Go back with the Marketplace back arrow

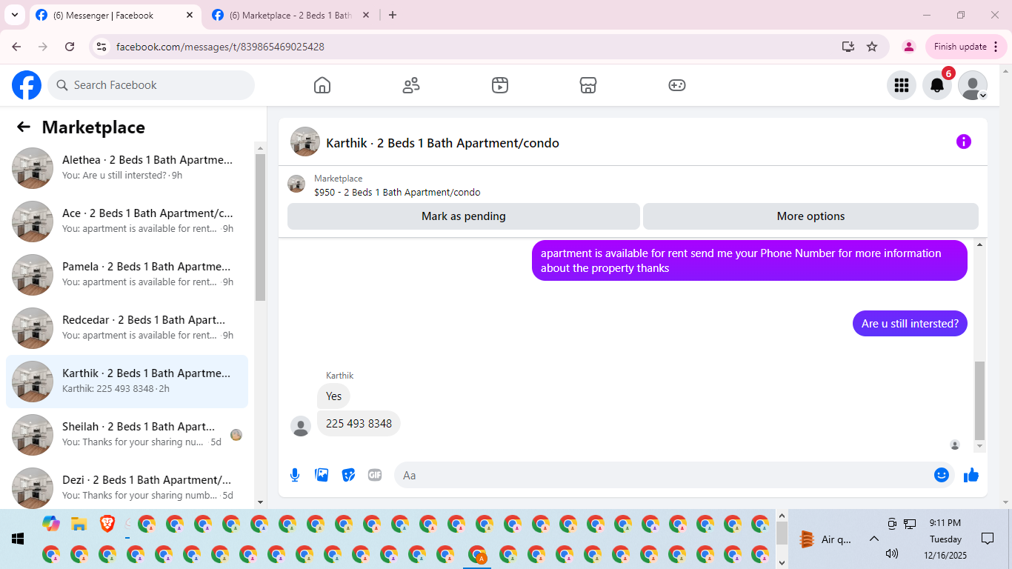click(x=24, y=127)
